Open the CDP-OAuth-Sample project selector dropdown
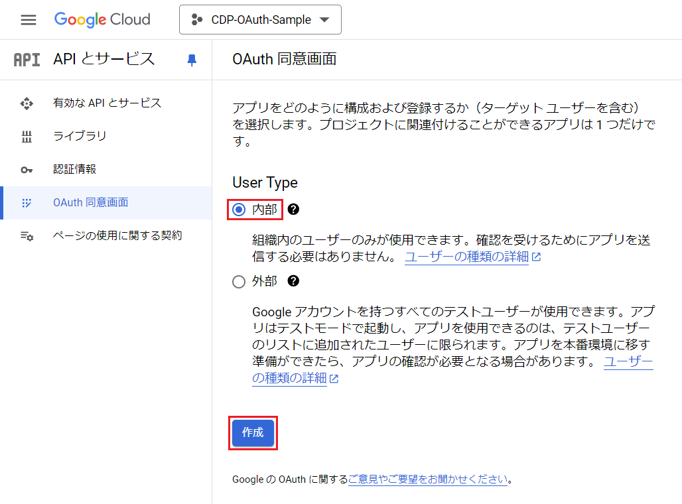The height and width of the screenshot is (504, 682). pos(260,20)
